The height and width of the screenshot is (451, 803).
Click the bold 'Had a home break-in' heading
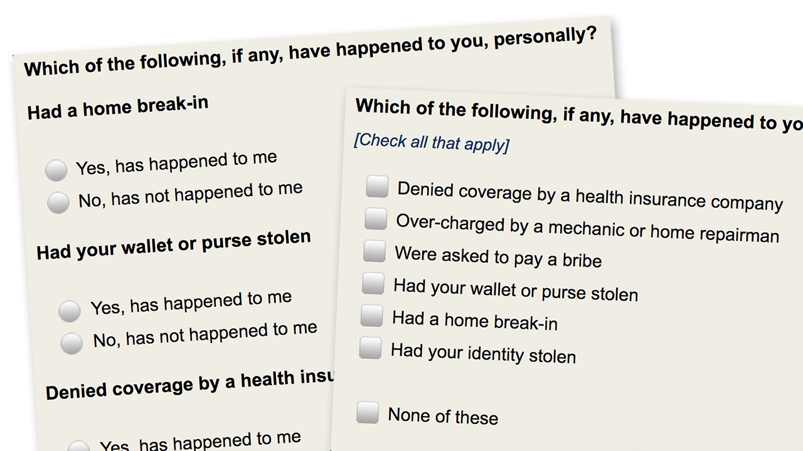[x=117, y=108]
